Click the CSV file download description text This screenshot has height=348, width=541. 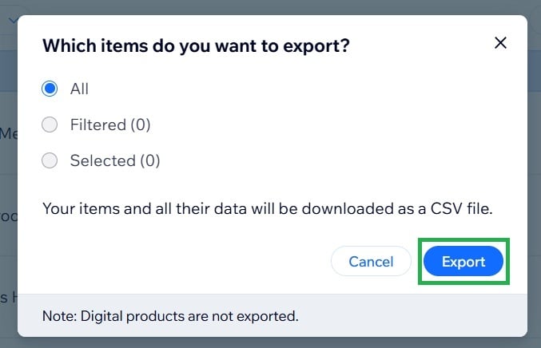click(x=268, y=209)
